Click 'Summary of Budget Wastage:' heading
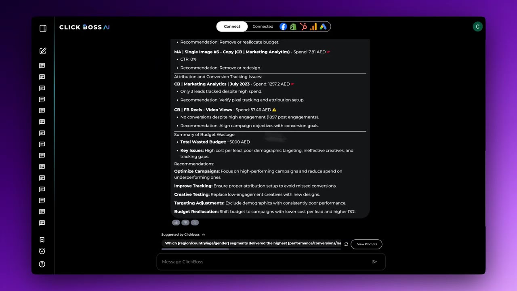 pyautogui.click(x=204, y=135)
